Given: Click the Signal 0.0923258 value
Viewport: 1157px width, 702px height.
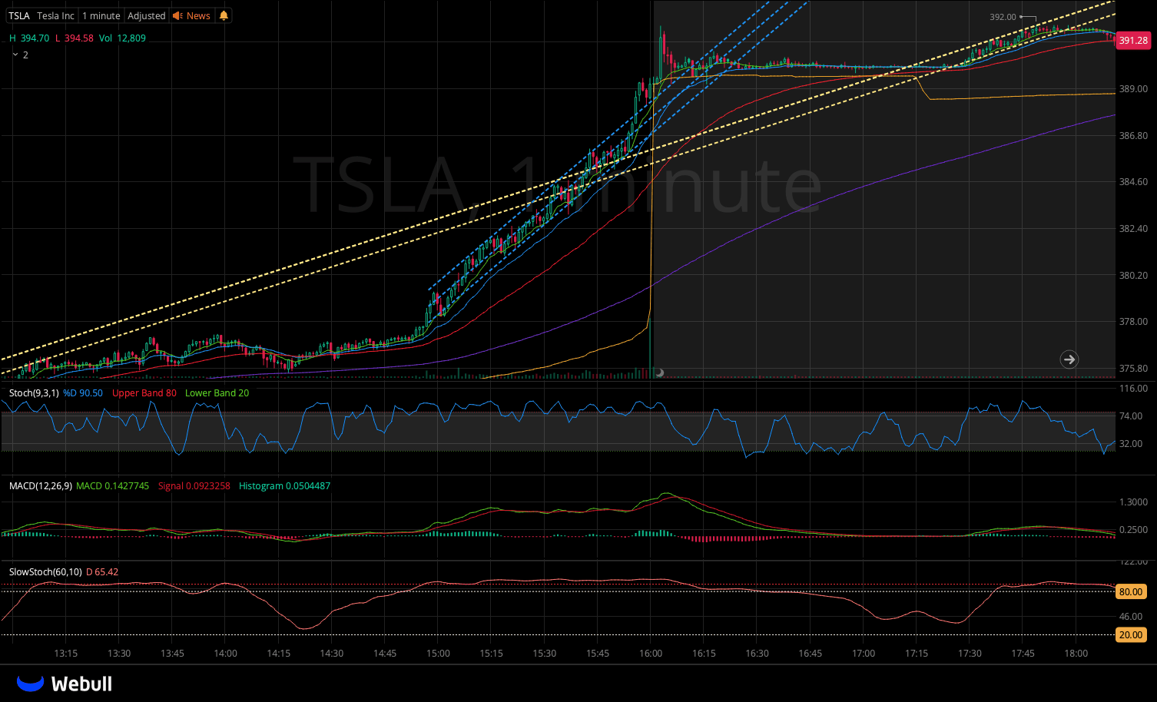Looking at the screenshot, I should pos(194,485).
